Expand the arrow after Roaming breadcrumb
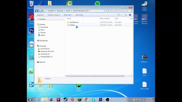The width and height of the screenshot is (182, 102). coord(64,11)
